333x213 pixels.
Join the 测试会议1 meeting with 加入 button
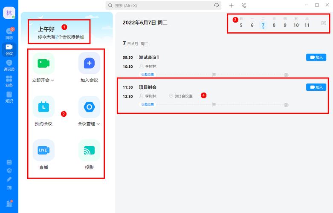click(316, 58)
